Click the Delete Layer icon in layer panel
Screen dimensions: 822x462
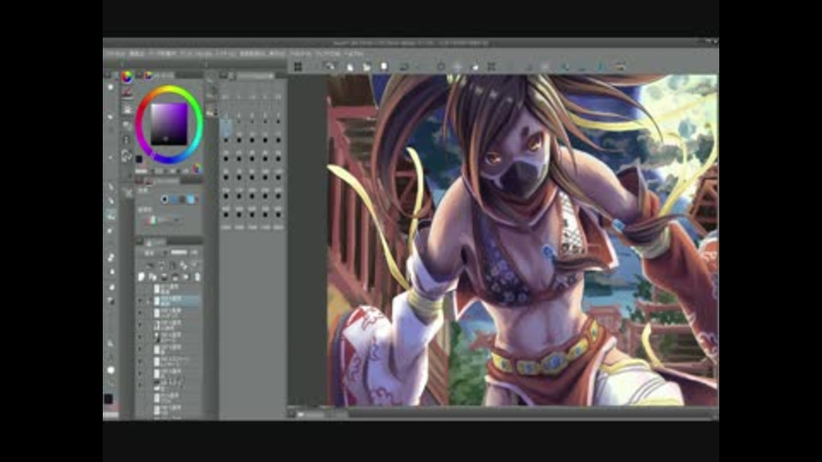pyautogui.click(x=198, y=277)
